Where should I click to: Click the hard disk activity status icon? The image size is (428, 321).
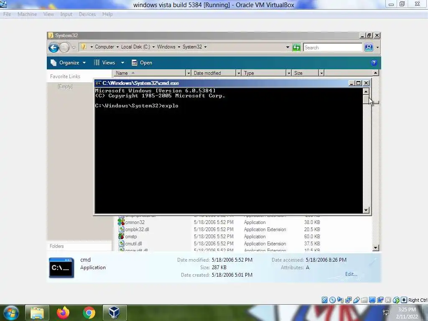(324, 300)
